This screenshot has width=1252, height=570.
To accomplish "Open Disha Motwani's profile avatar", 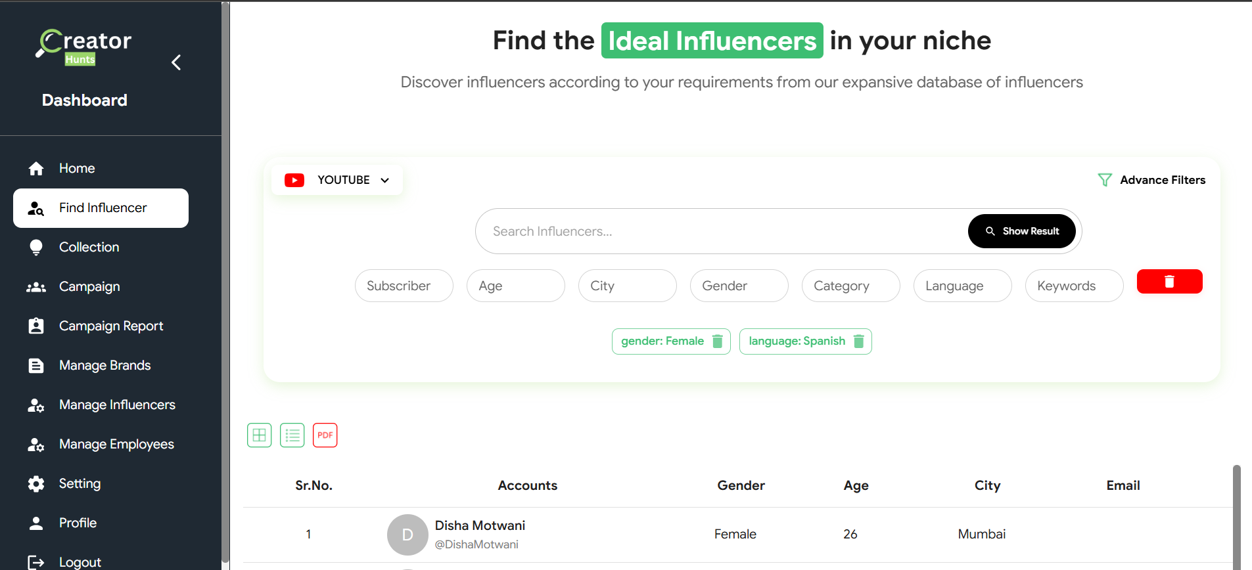I will coord(407,535).
